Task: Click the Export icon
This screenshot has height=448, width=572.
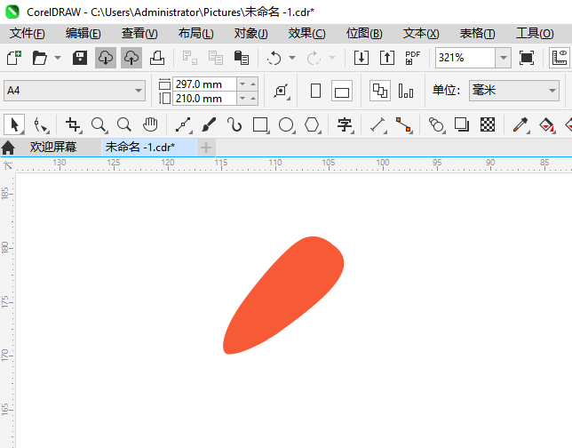Action: (387, 58)
